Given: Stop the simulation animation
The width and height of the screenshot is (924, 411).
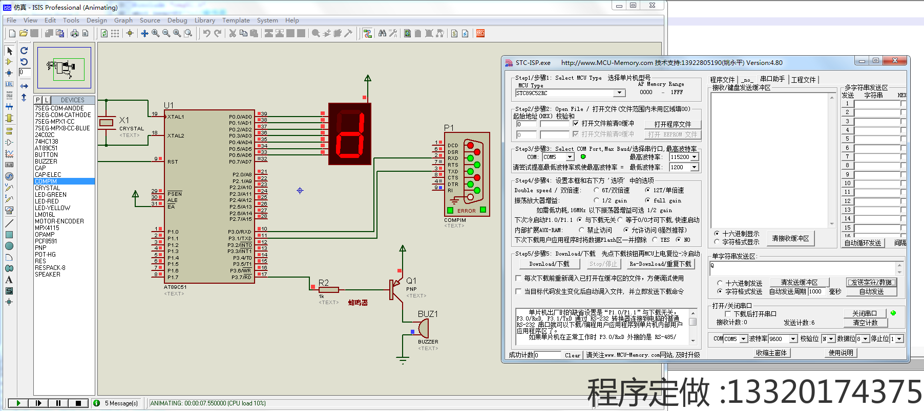Looking at the screenshot, I should click(x=78, y=403).
